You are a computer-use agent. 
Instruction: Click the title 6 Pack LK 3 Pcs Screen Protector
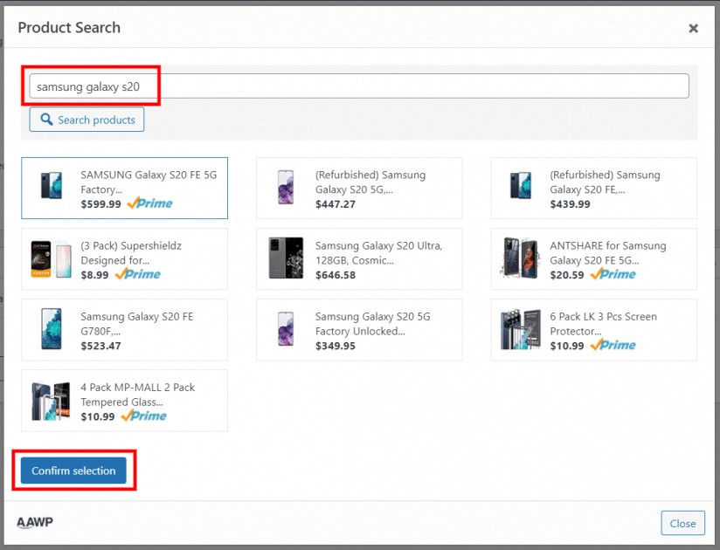604,324
